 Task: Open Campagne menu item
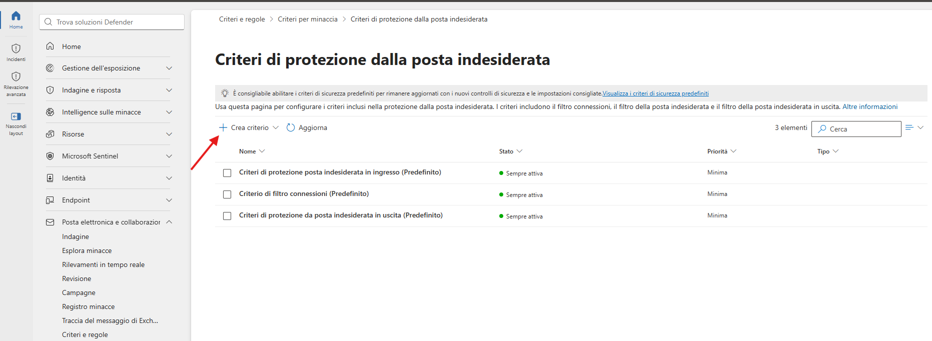[79, 292]
